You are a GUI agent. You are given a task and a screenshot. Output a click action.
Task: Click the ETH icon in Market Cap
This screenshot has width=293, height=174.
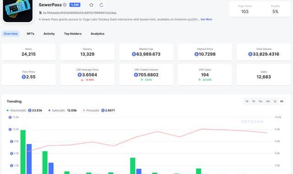134,54
